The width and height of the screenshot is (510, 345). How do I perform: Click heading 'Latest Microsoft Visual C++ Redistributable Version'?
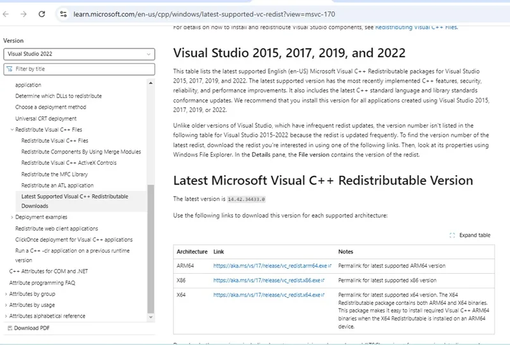coord(323,181)
